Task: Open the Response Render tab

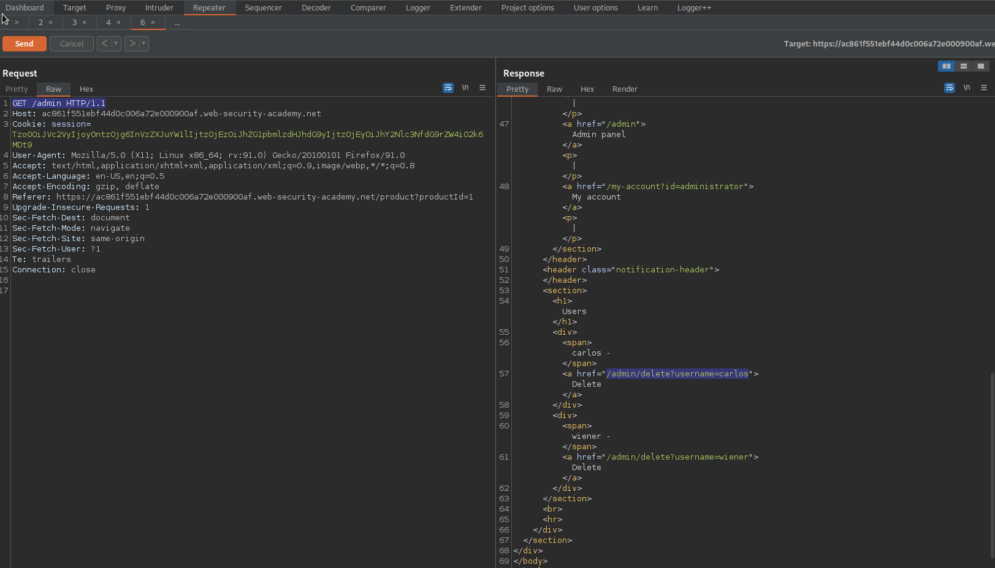Action: click(x=625, y=89)
